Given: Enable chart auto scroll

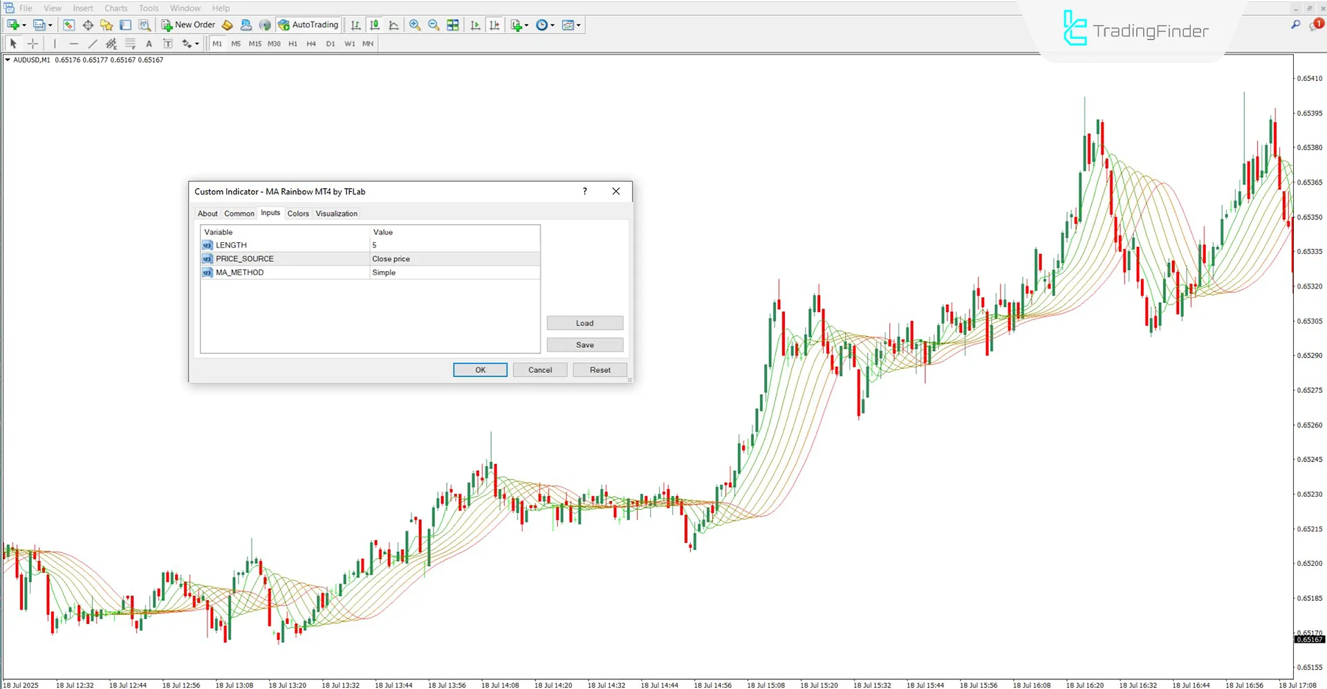Looking at the screenshot, I should [475, 25].
